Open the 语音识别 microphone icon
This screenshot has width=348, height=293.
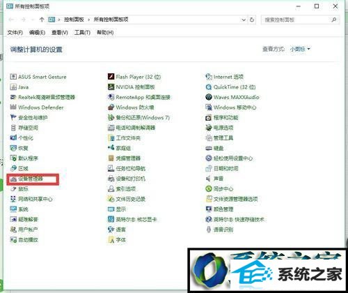coord(208,230)
